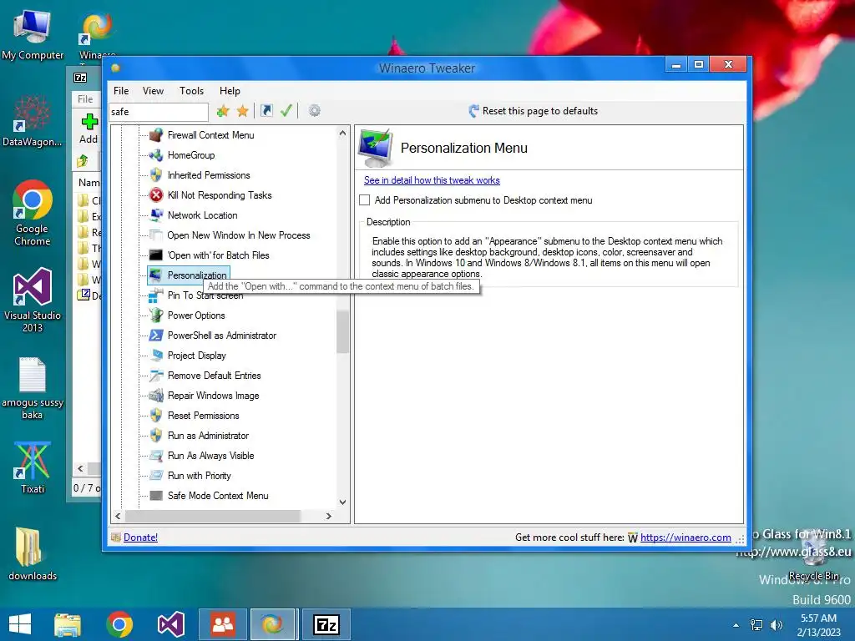Click the Inherited Permissions shield icon

tap(156, 175)
